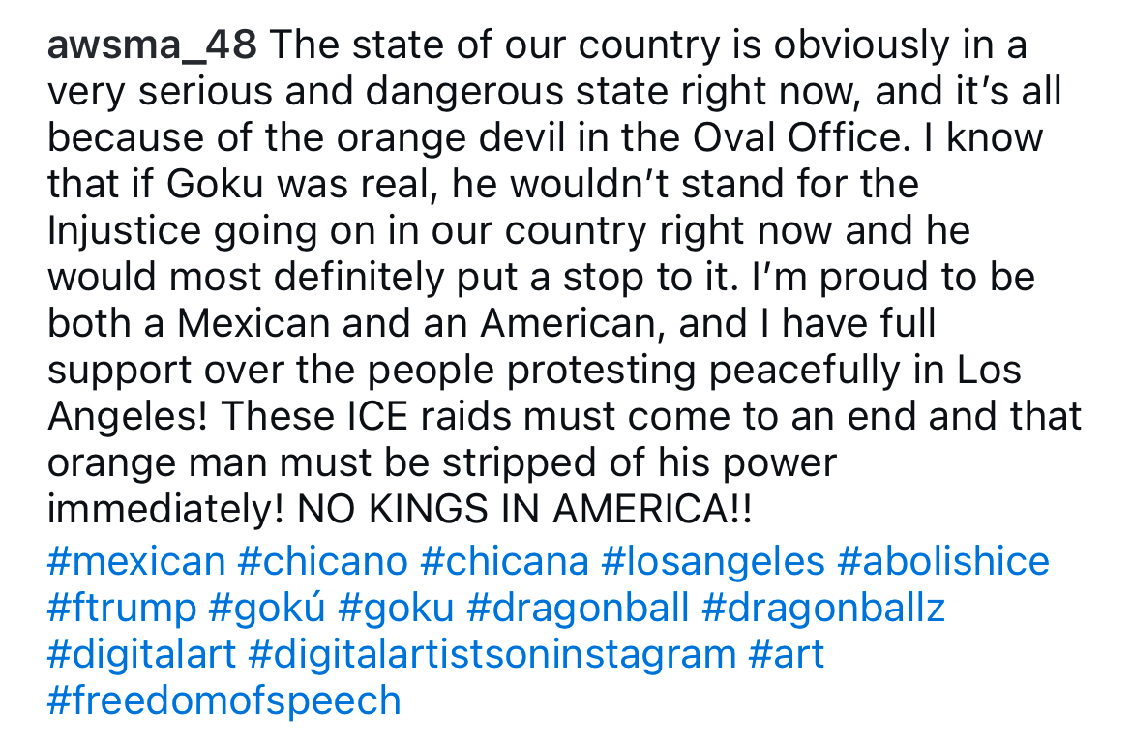This screenshot has width=1132, height=744.
Task: Tap the #digitalartistsoninstagram hashtag
Action: click(492, 654)
